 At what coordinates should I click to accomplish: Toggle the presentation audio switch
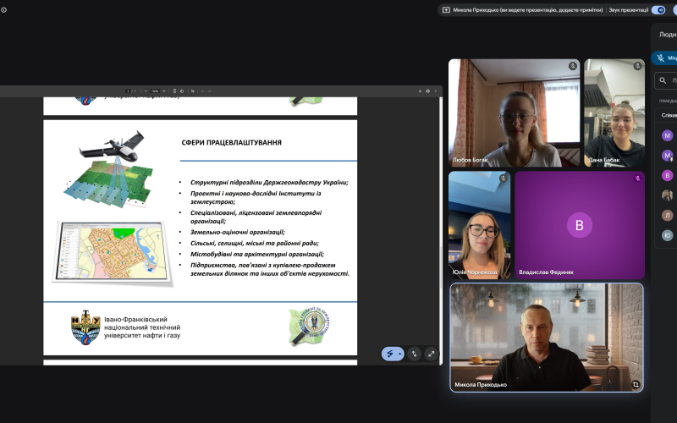click(658, 9)
